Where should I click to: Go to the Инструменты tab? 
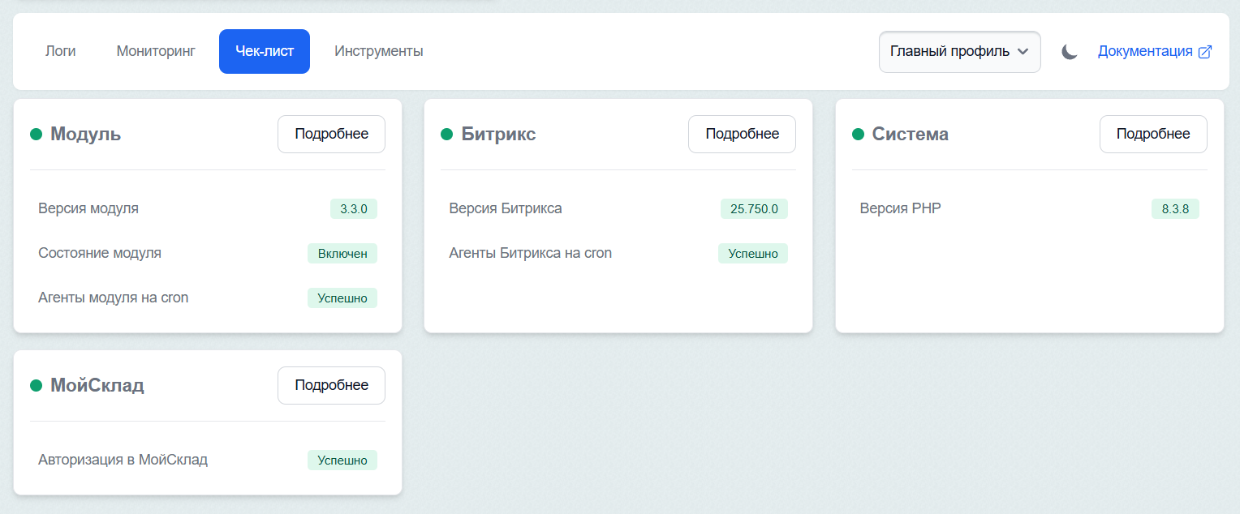(x=378, y=51)
